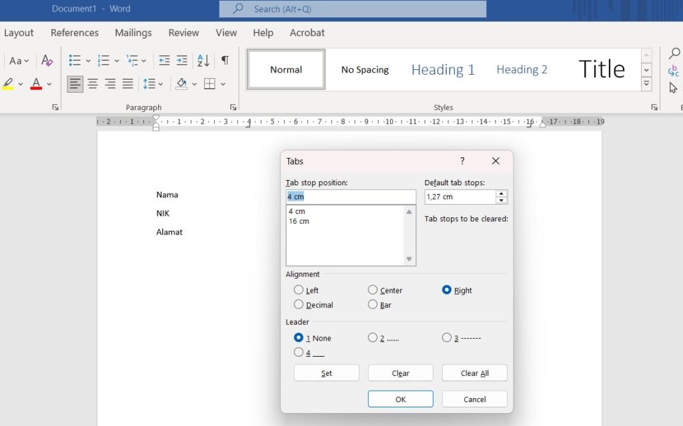Click the yellow text highlight color button
Image resolution: width=683 pixels, height=426 pixels.
click(x=8, y=84)
